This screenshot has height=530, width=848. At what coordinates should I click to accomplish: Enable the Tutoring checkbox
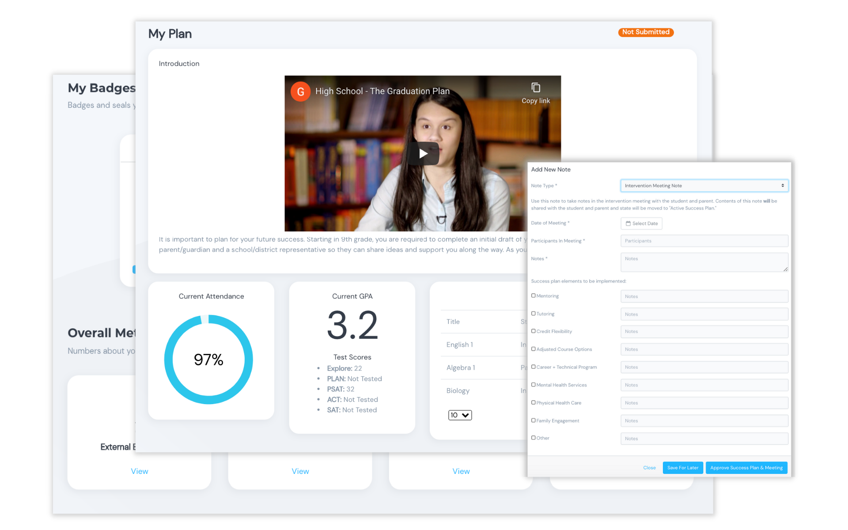pyautogui.click(x=534, y=314)
